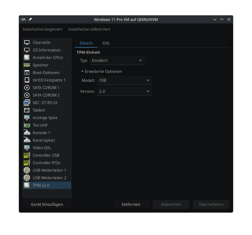Click the Abbrechen button
Viewport: 252px width, 235px height.
(171, 204)
